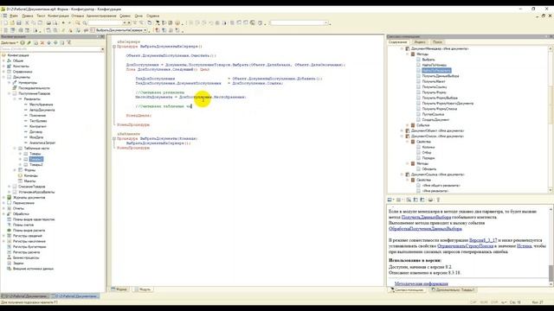The width and height of the screenshot is (554, 311).
Task: Click the print icon in syntax helper toolbar
Action: (x=430, y=200)
